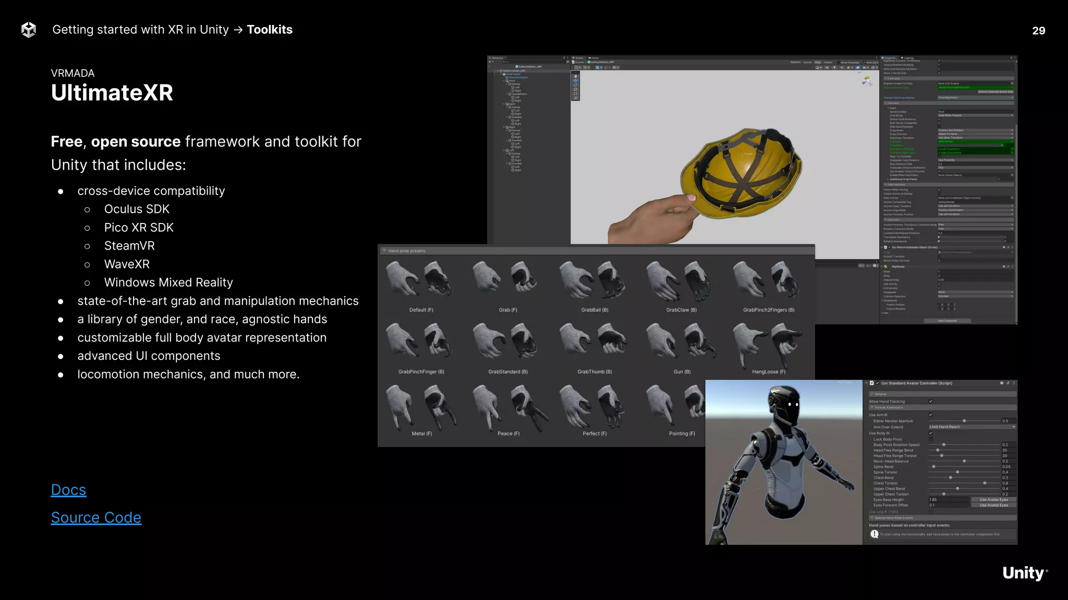
Task: Toggle the Use Body IK checkbox
Action: (931, 433)
